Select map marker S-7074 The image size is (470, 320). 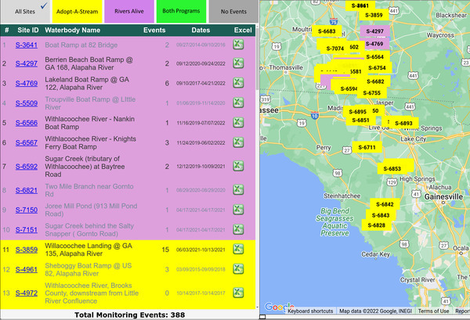click(334, 49)
